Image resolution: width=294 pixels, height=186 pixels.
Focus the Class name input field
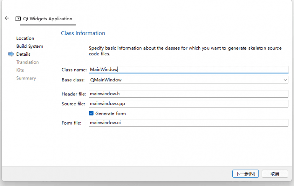pos(188,70)
